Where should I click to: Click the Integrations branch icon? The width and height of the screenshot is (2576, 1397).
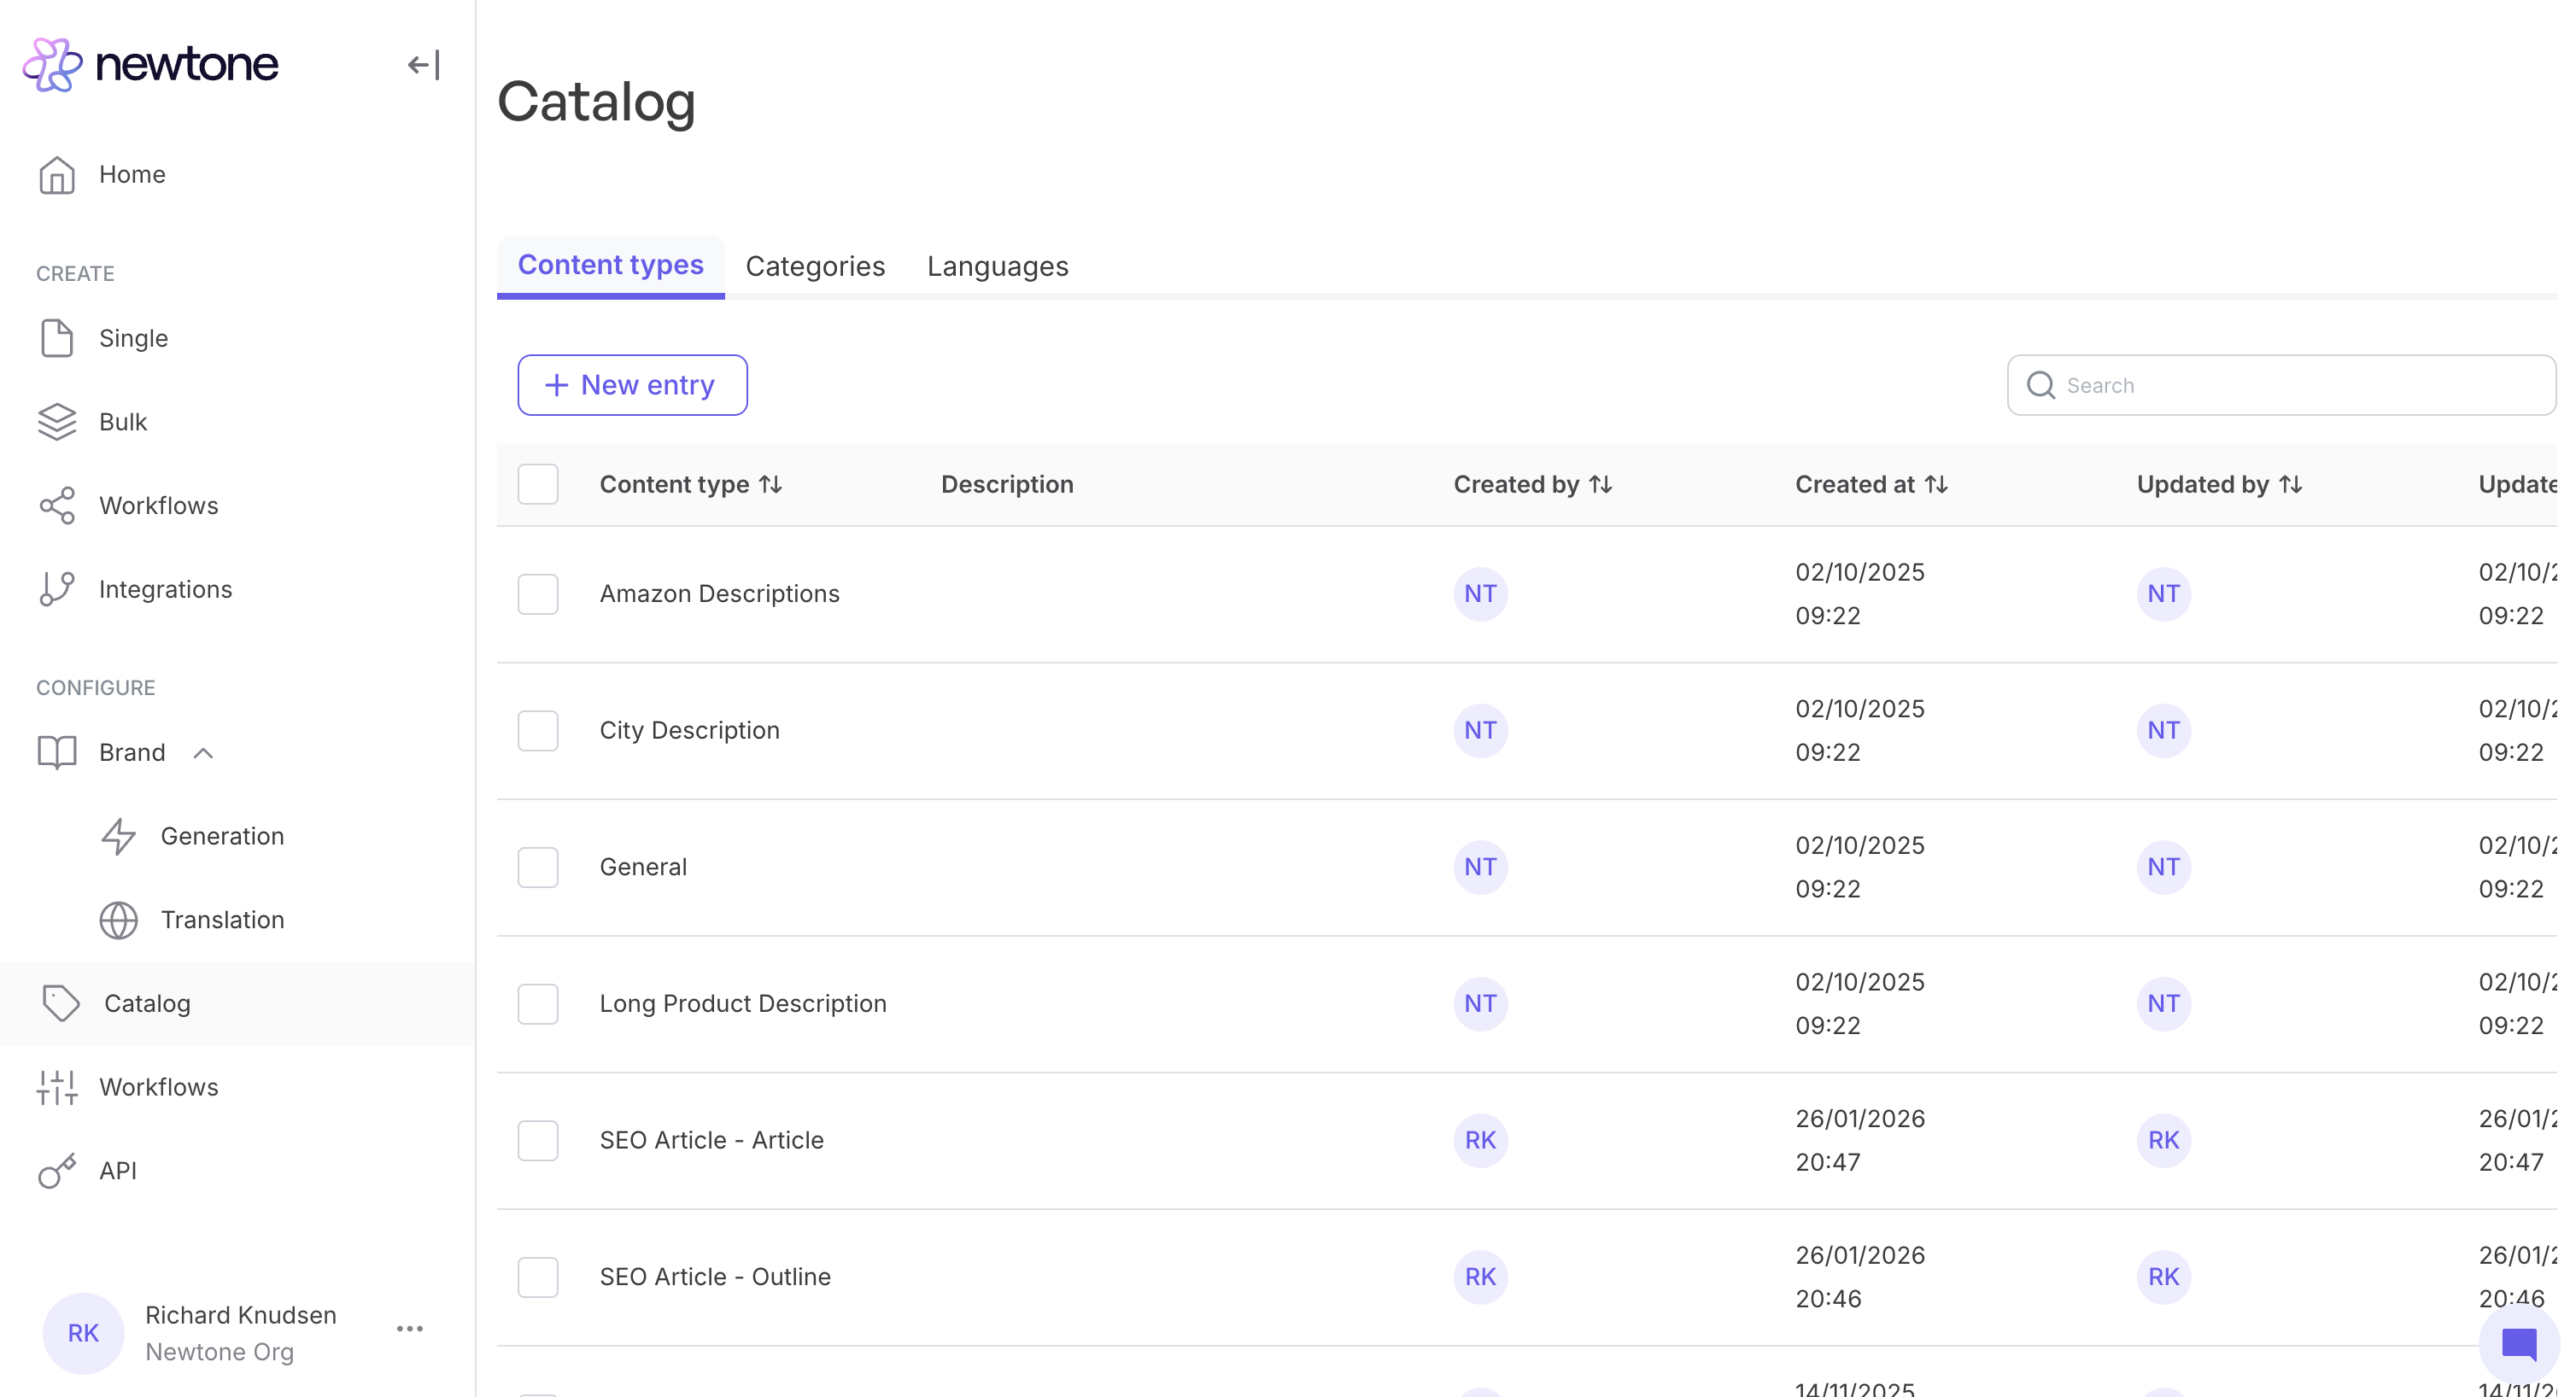coord(57,589)
